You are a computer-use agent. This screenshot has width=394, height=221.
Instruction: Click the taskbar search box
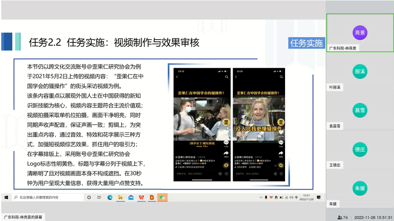point(48,197)
